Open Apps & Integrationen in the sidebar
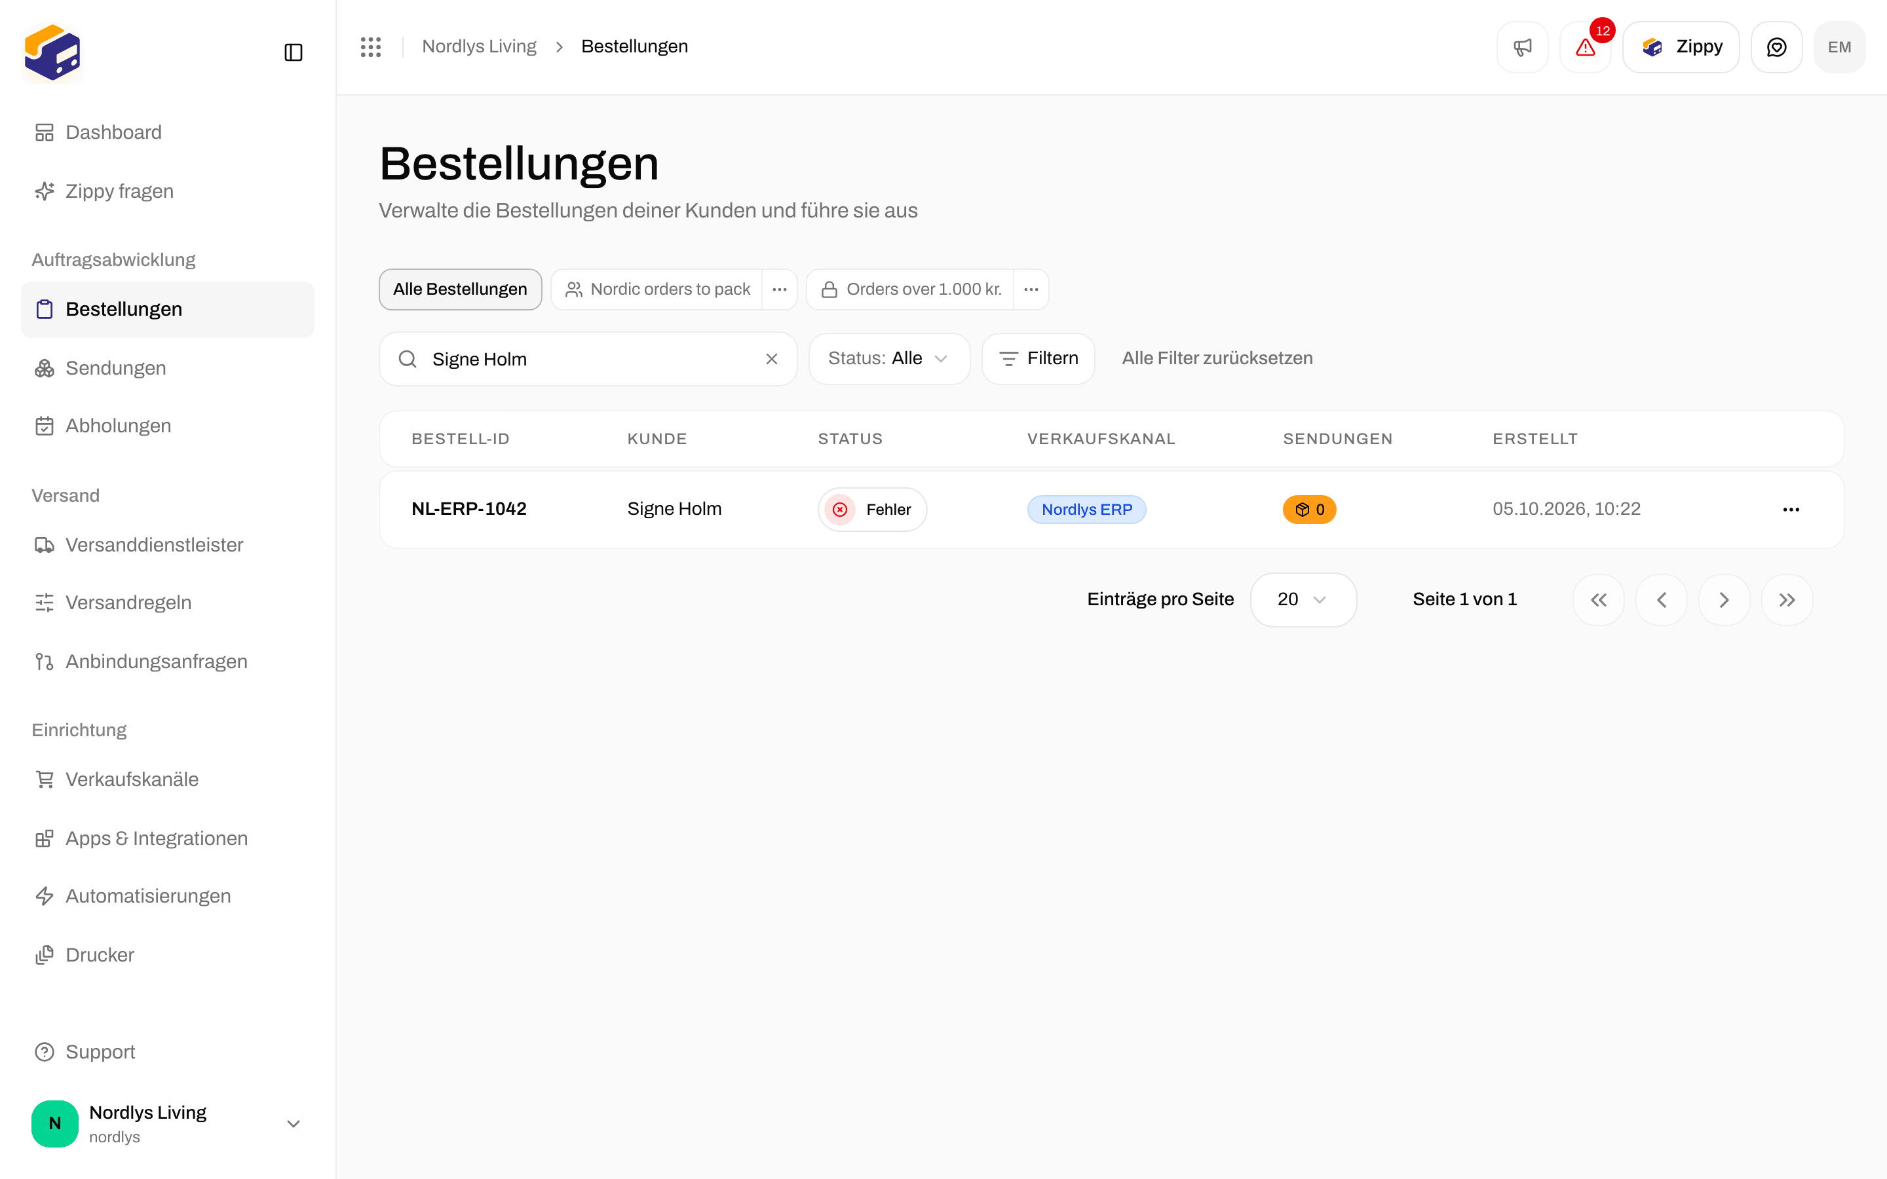The height and width of the screenshot is (1179, 1887). click(167, 838)
